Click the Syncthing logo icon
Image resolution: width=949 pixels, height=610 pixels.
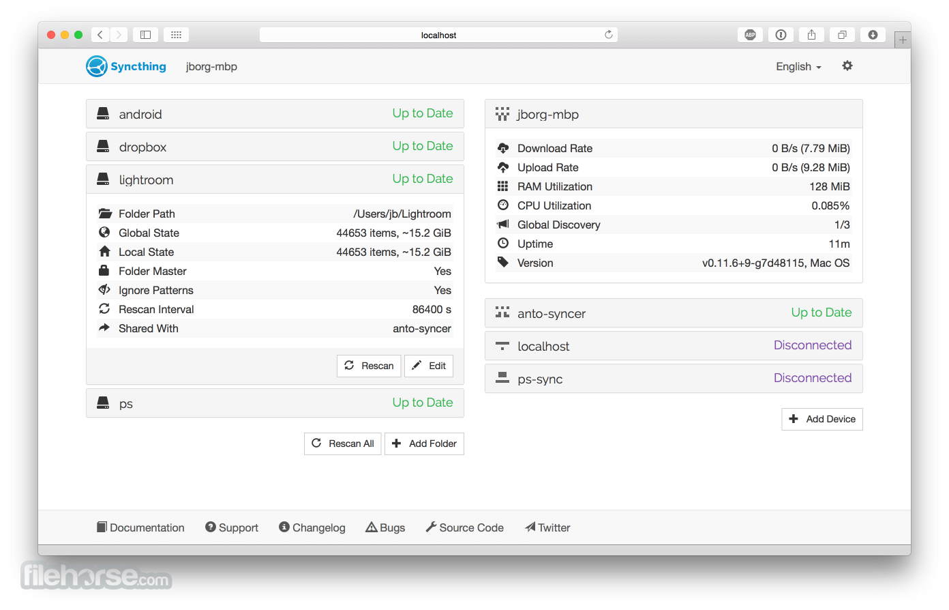pyautogui.click(x=97, y=66)
